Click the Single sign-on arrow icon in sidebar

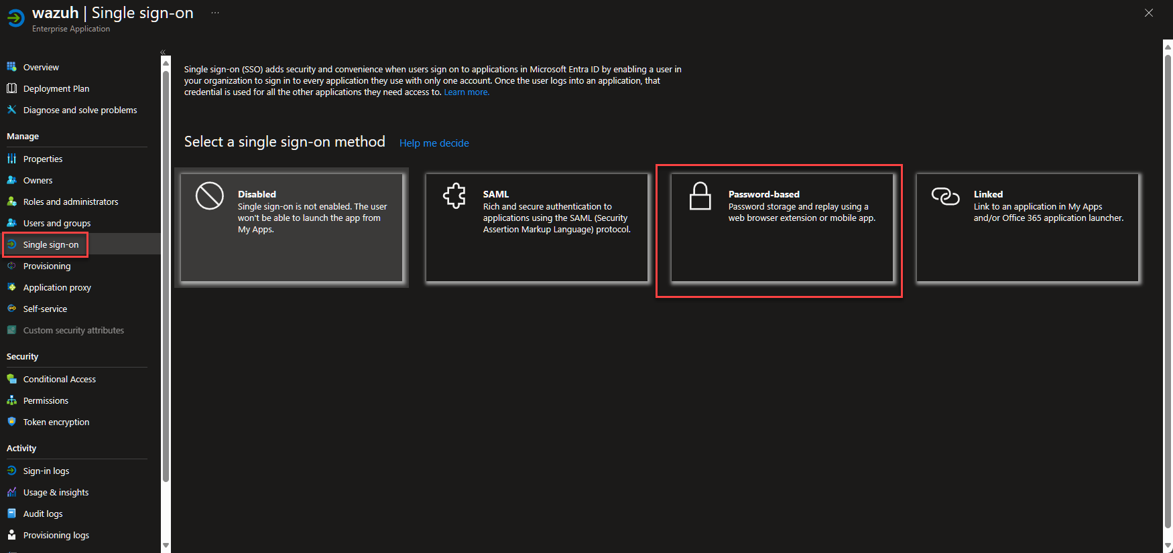tap(11, 244)
